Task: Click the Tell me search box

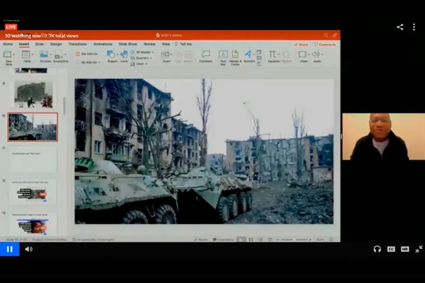Action: click(183, 44)
